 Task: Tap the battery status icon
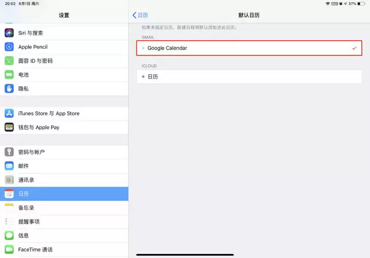pos(361,4)
